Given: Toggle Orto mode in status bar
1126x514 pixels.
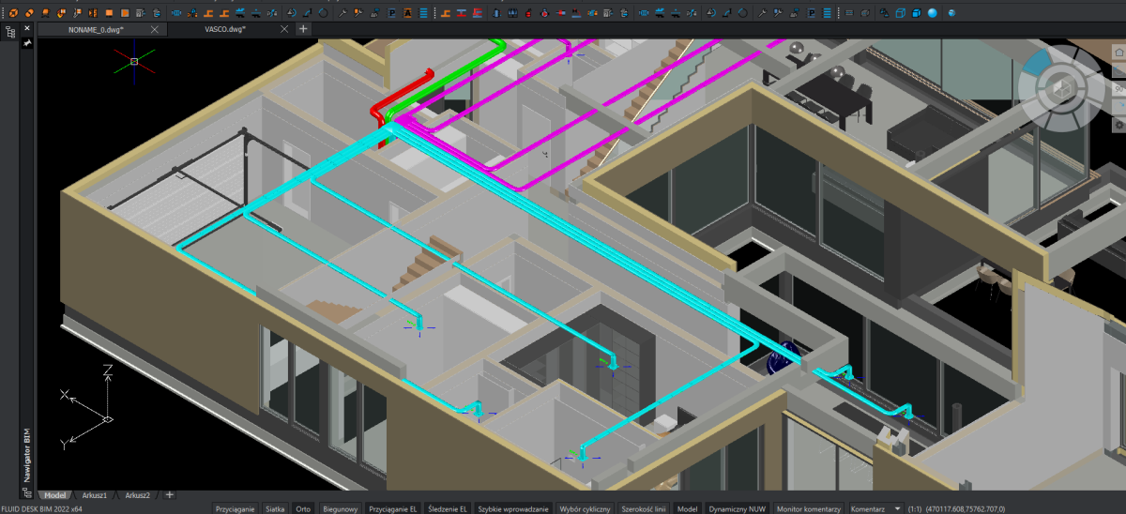Looking at the screenshot, I should pos(303,508).
